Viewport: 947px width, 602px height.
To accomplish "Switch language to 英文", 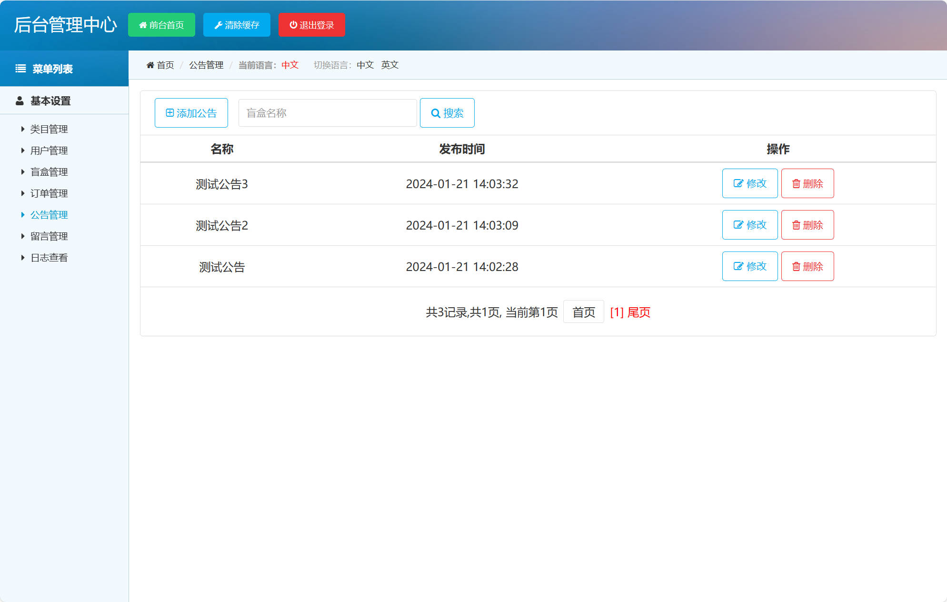I will coord(389,65).
